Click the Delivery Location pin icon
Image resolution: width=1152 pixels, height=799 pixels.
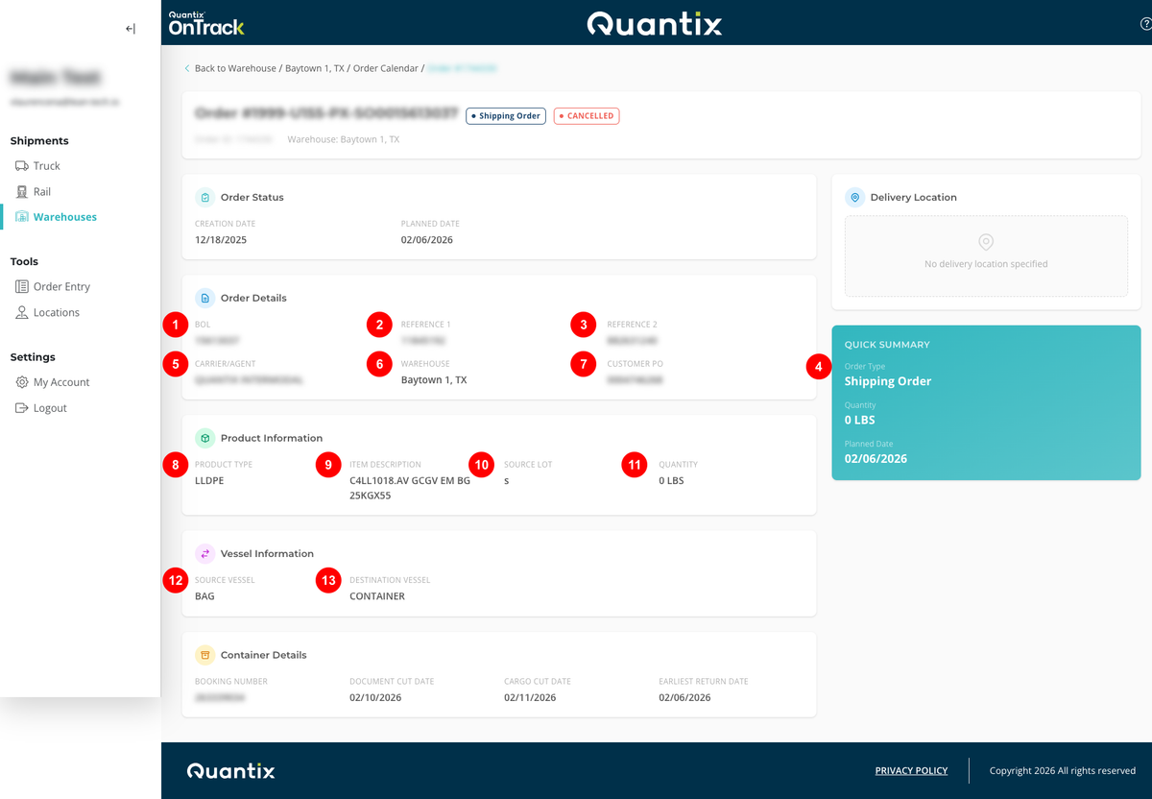click(854, 197)
